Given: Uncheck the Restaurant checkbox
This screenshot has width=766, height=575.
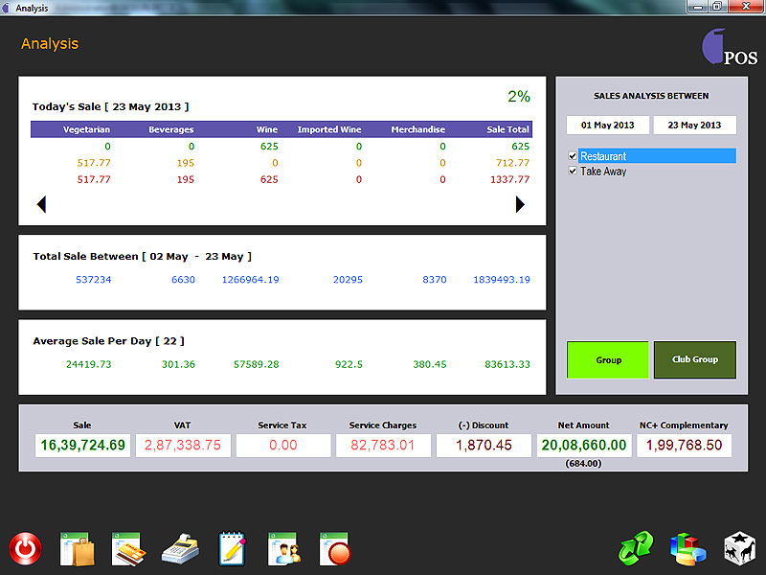Looking at the screenshot, I should (x=573, y=156).
